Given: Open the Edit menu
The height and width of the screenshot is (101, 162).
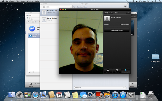Looking at the screenshot, I should [17, 1].
